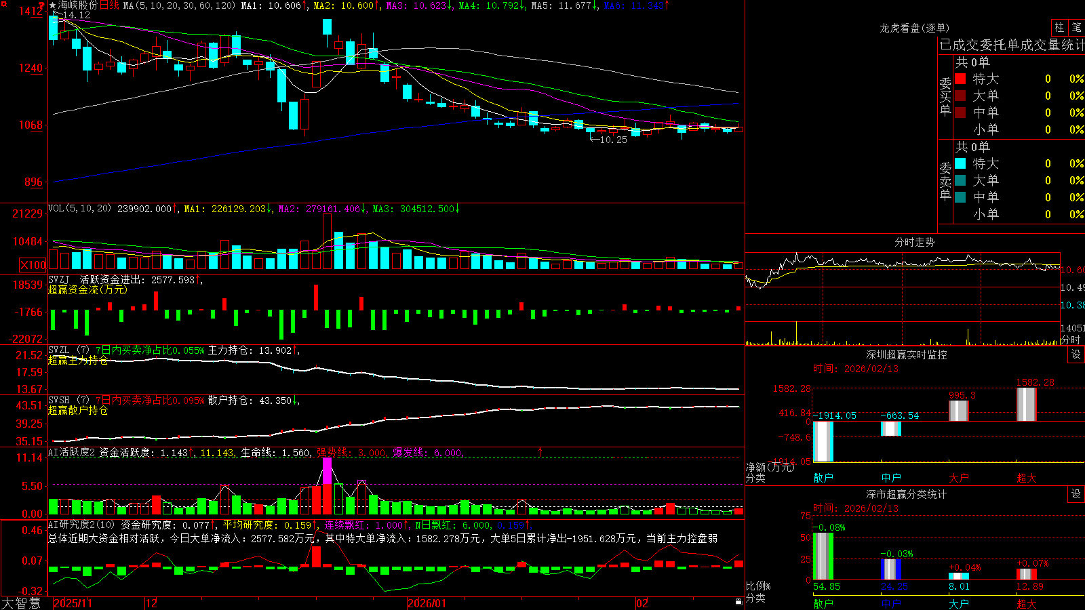Select 超大 category in 深圳超赢实时监控
The width and height of the screenshot is (1085, 610).
1027,478
